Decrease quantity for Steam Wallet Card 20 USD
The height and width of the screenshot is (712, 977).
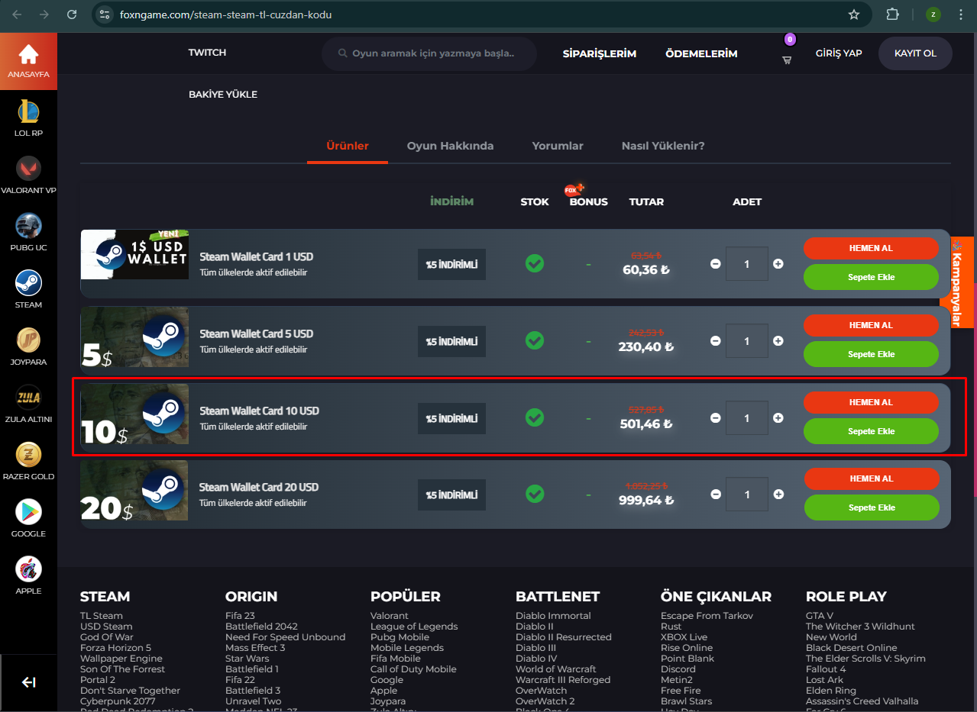(716, 495)
